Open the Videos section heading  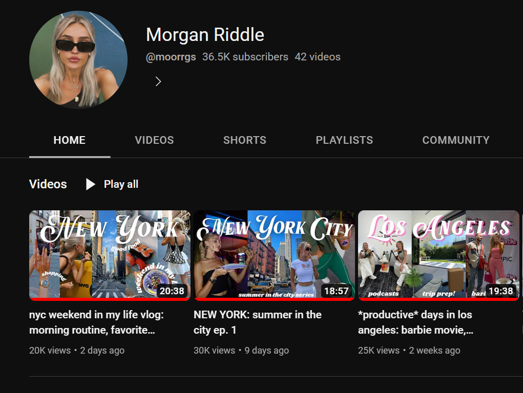pyautogui.click(x=48, y=184)
